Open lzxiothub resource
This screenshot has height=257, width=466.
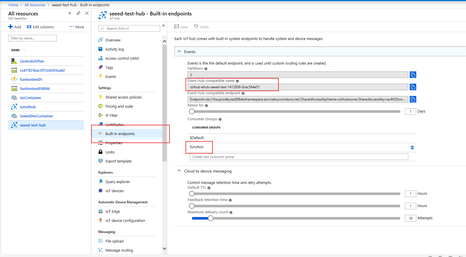click(28, 107)
